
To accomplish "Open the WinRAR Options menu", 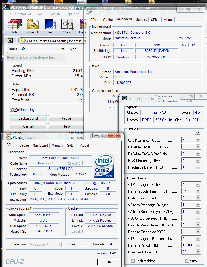I will coord(73,14).
